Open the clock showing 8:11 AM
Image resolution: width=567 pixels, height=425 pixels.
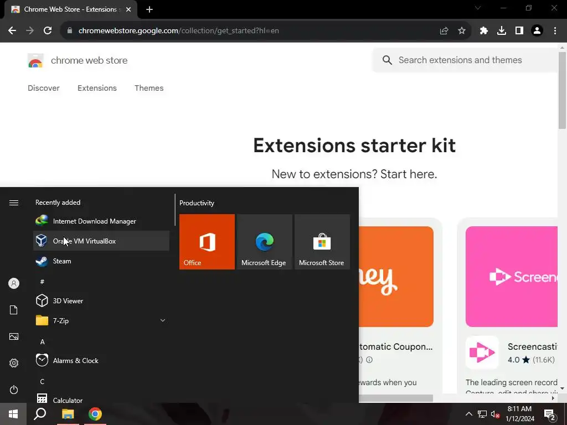tap(519, 414)
